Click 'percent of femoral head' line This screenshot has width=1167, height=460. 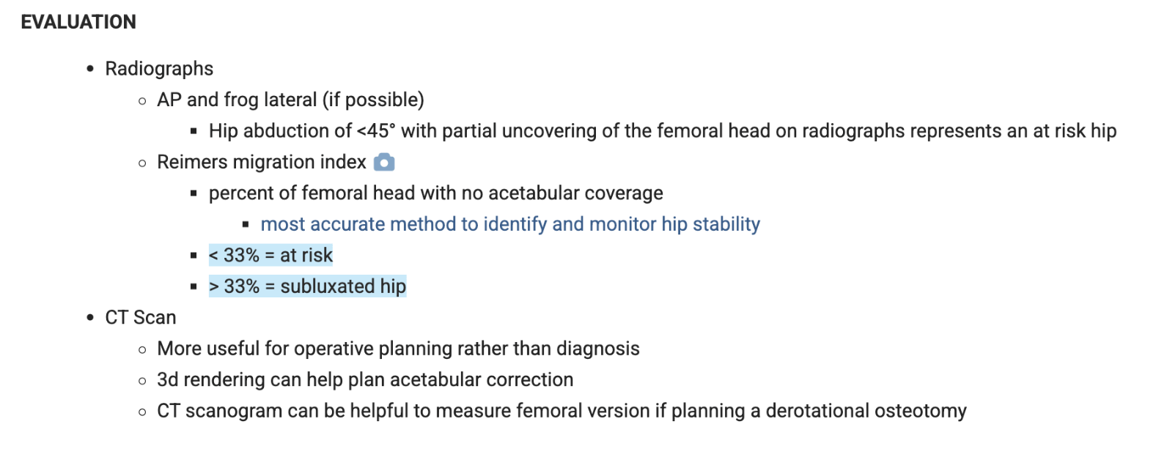point(435,193)
